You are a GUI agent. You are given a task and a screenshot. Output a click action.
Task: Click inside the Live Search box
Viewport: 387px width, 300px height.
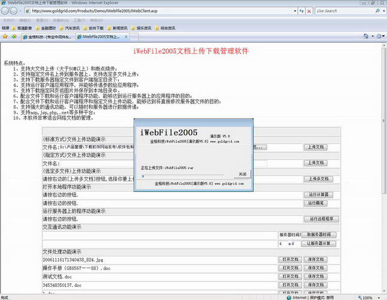pos(344,11)
